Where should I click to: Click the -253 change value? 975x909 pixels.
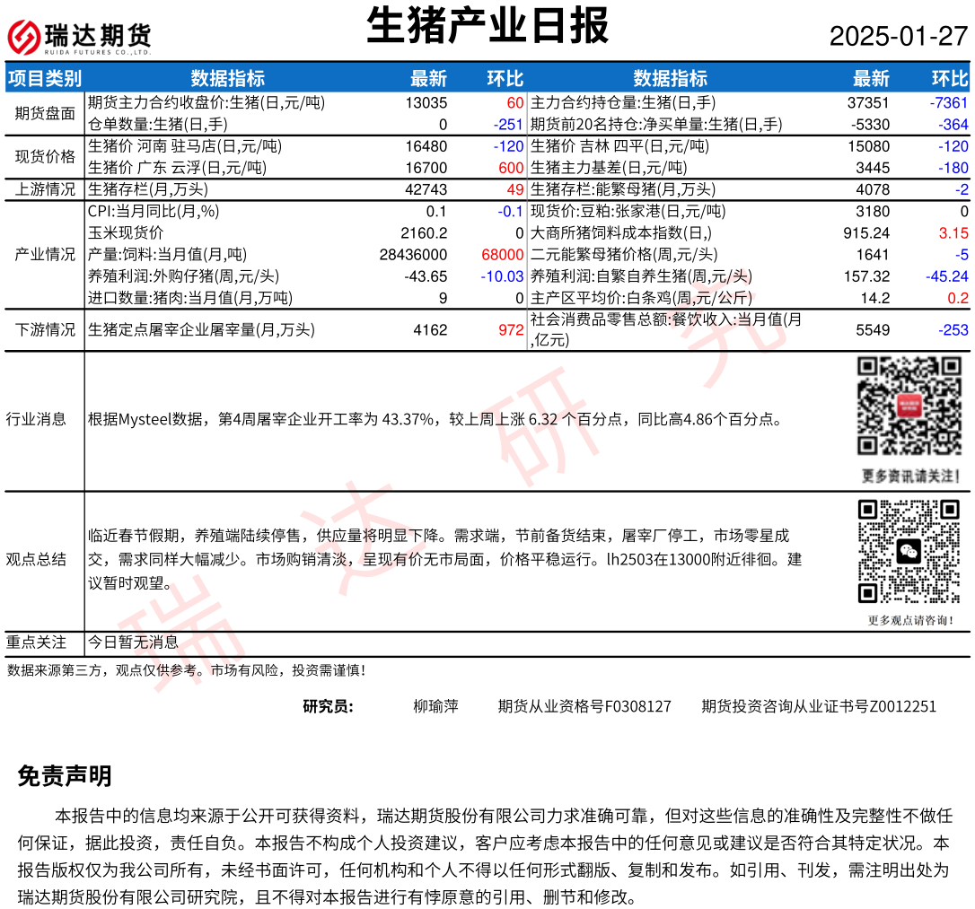953,330
